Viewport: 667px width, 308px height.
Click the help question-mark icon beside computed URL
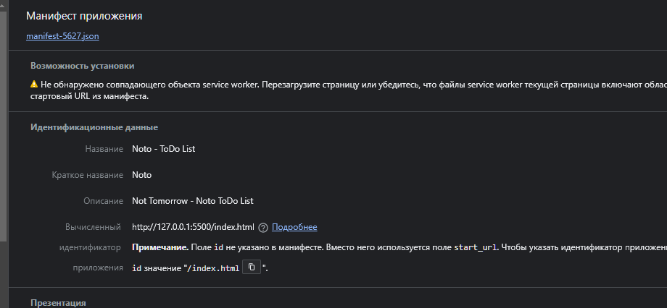coord(263,228)
